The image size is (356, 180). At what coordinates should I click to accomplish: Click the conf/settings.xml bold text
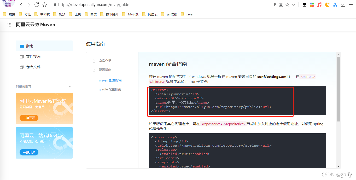272,77
